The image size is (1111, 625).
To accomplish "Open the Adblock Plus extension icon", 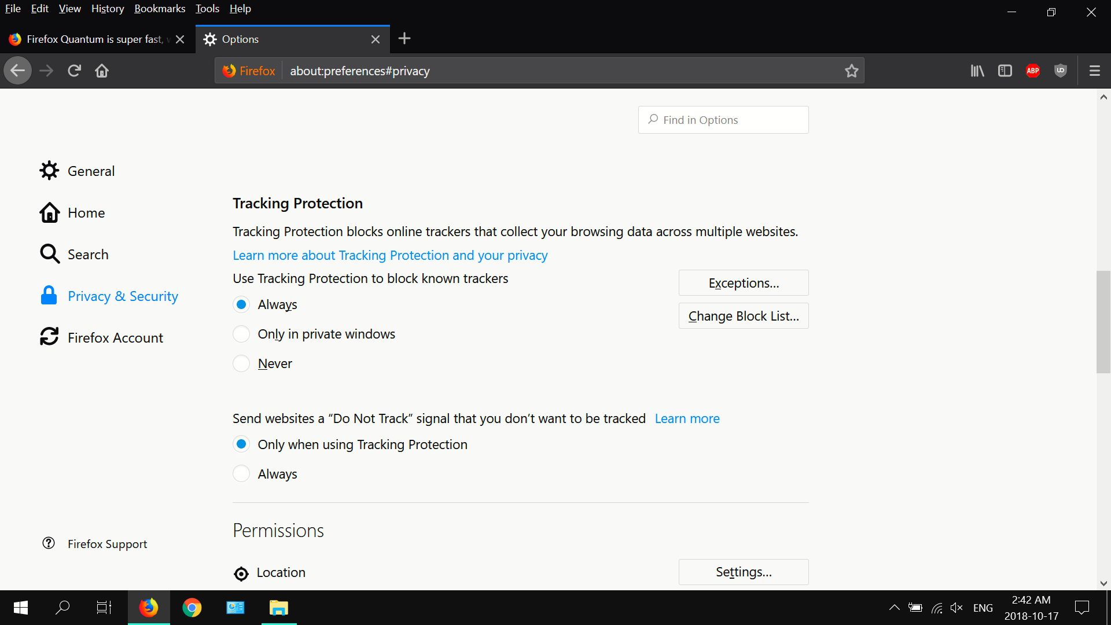I will 1033,71.
